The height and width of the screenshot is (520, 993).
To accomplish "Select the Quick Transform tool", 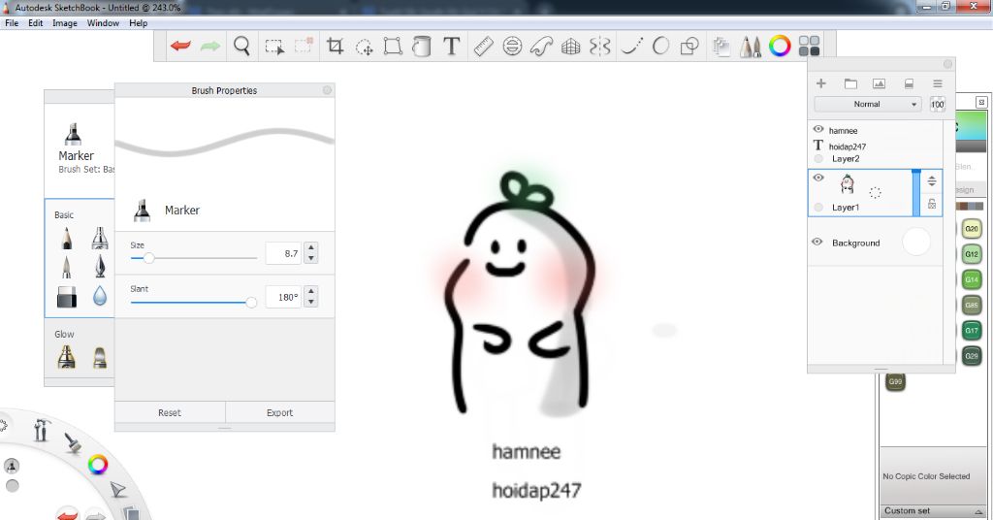I will coord(365,47).
